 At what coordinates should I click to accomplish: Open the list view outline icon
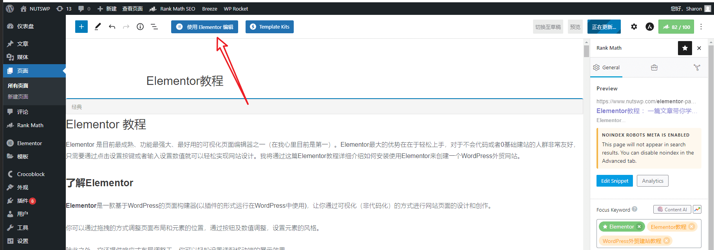(154, 27)
